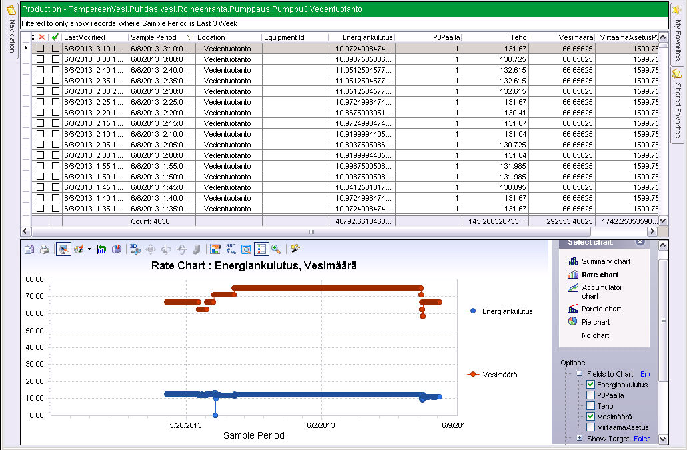Open the chart color palette icon
The image size is (687, 450).
point(79,249)
